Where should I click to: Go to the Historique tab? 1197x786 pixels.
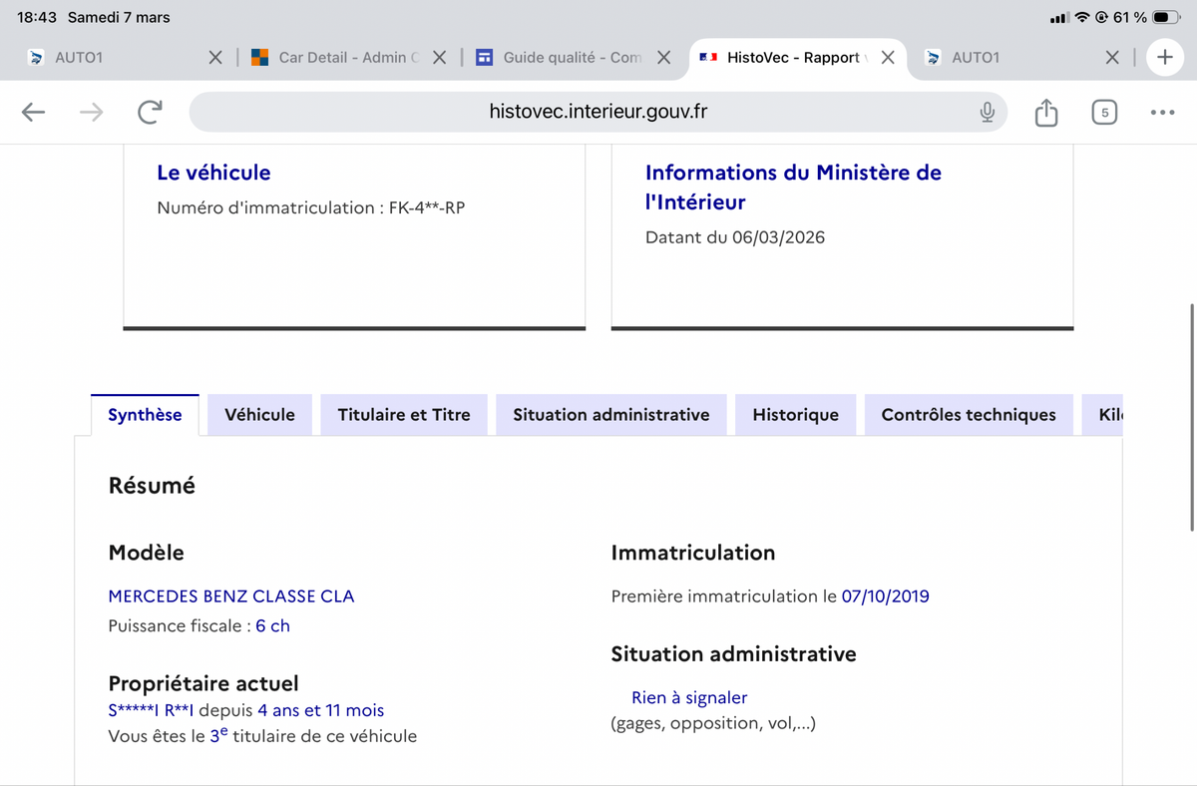(795, 415)
